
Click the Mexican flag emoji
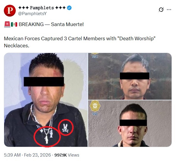[14, 25]
